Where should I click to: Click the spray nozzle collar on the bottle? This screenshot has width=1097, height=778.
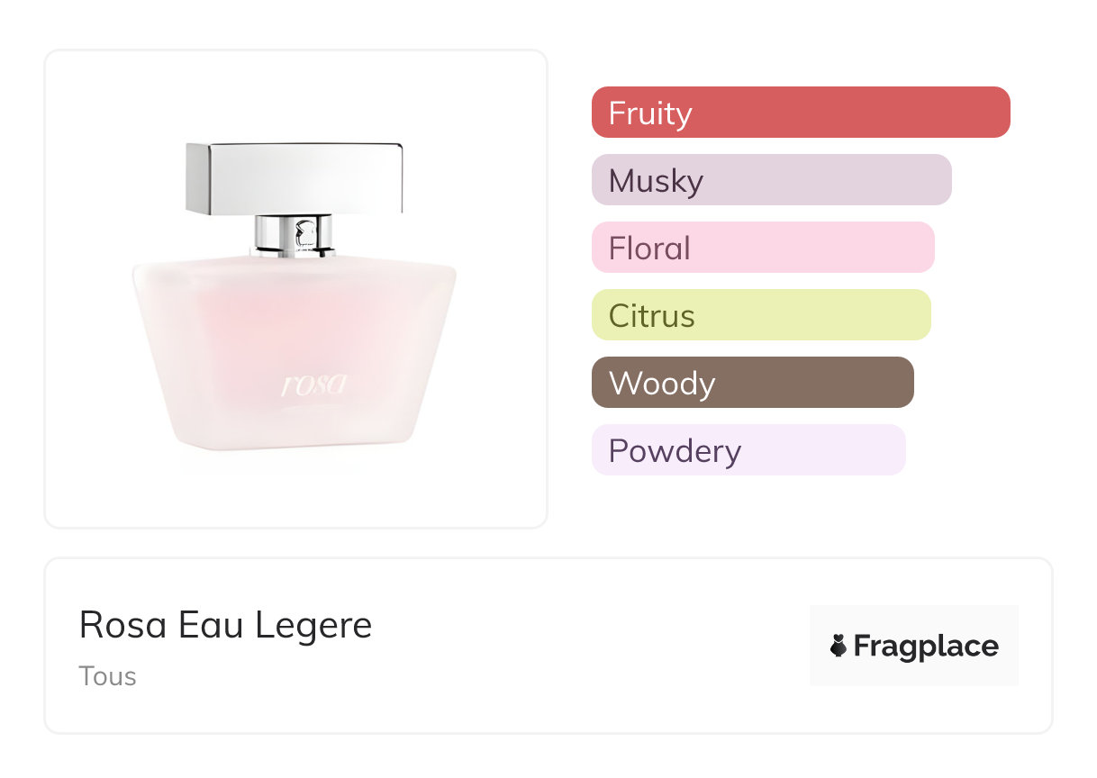[x=294, y=236]
